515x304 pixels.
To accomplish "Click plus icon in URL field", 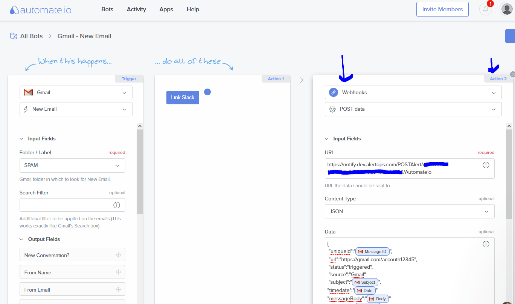I will pyautogui.click(x=486, y=165).
